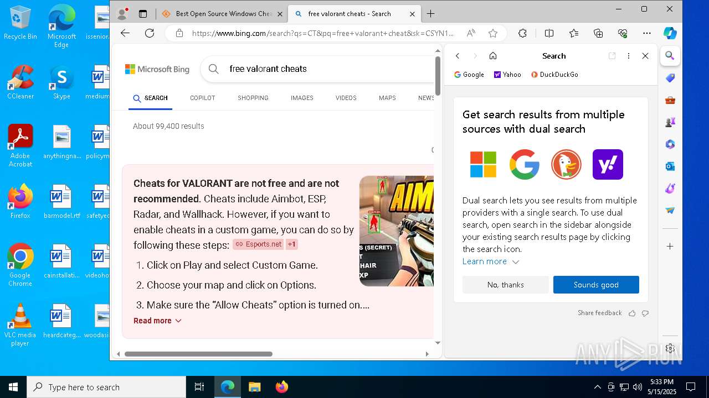Dislike the dual search thumbs down
Viewport: 709px width, 398px height.
click(x=645, y=313)
